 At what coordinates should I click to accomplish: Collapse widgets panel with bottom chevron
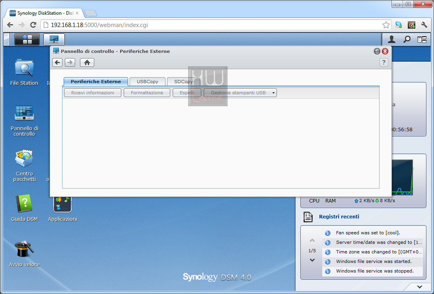click(x=420, y=287)
